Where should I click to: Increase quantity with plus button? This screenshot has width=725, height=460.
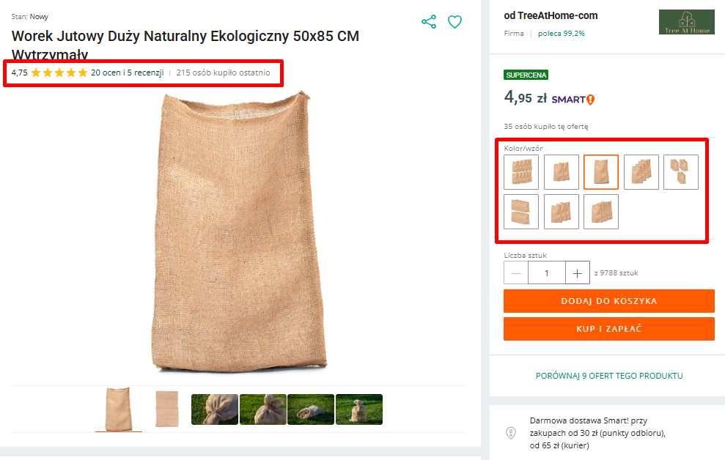click(x=577, y=273)
